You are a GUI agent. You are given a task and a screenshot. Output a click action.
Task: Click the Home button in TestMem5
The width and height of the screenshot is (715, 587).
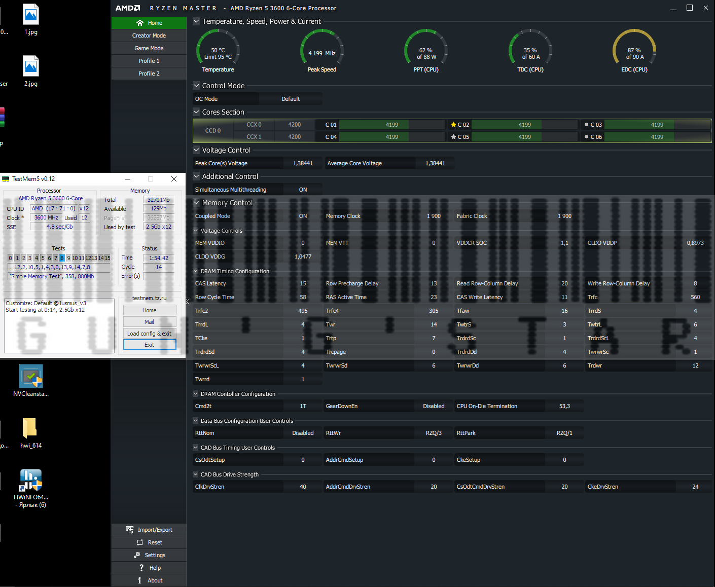pos(150,310)
